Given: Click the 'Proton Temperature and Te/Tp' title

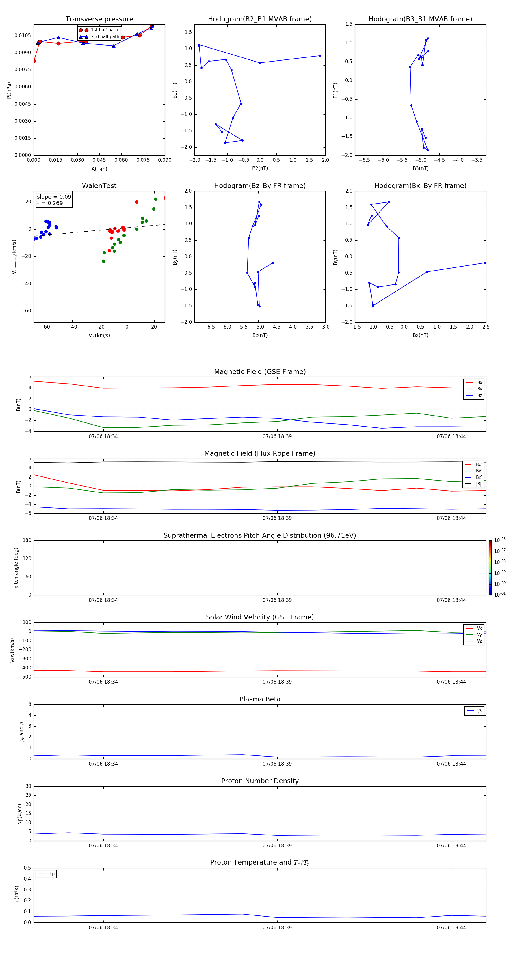Looking at the screenshot, I should [x=260, y=863].
